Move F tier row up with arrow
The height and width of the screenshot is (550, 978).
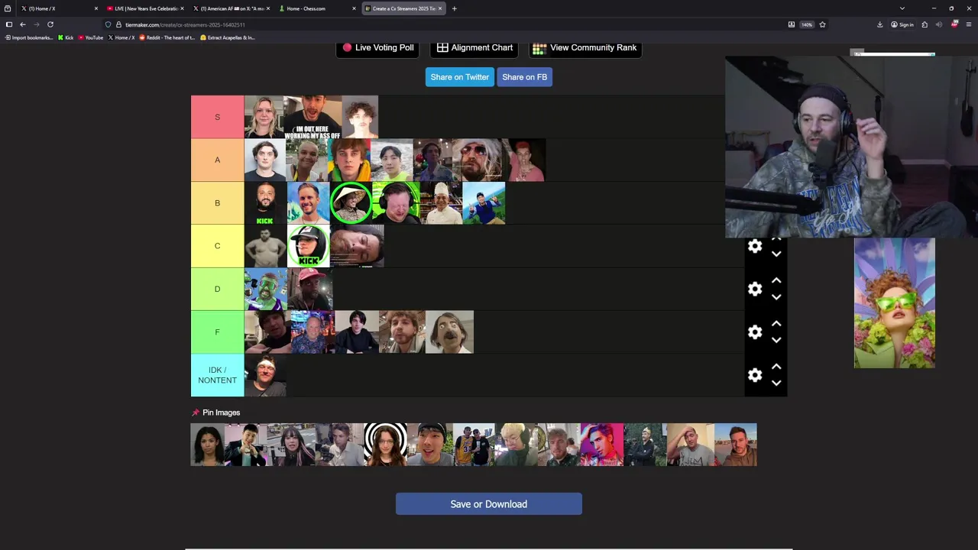[x=776, y=324]
